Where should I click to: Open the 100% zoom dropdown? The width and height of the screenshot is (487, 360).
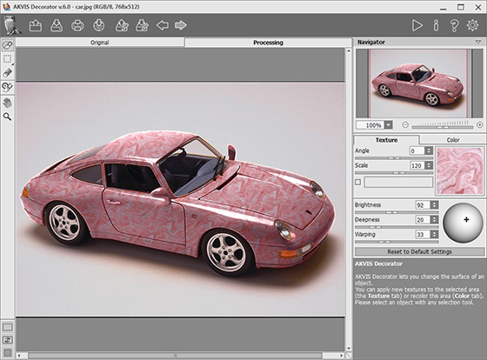pos(388,125)
